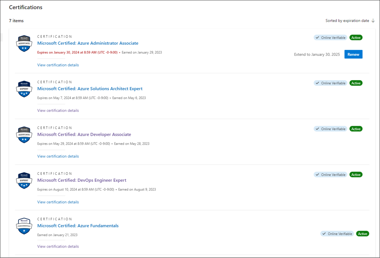Click the Azure Developer Associate badge icon
Image resolution: width=380 pixels, height=258 pixels.
click(24, 135)
